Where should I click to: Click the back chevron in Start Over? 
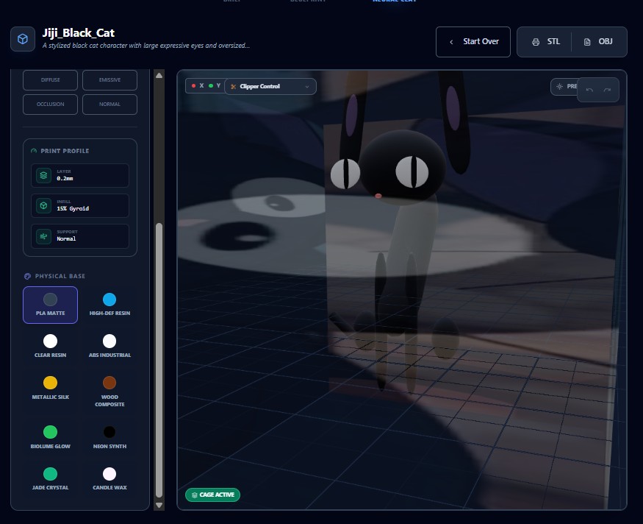coord(451,42)
